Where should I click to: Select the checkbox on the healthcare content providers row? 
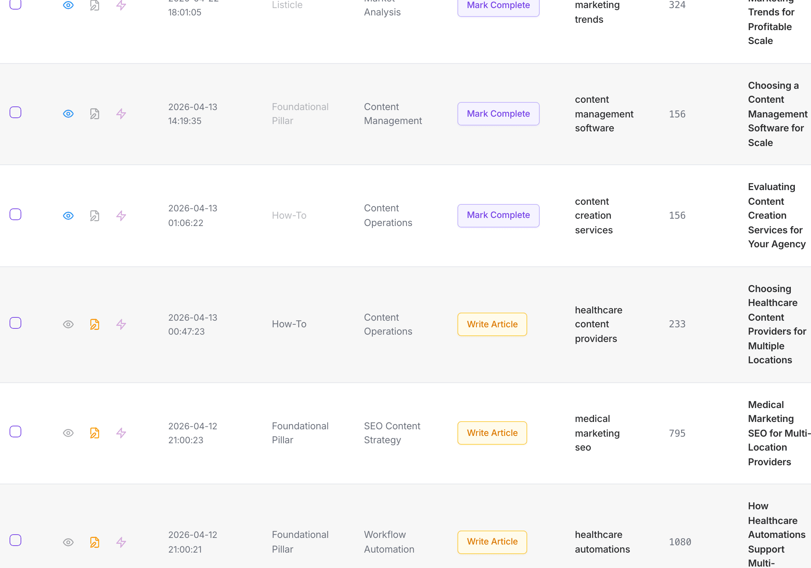click(x=15, y=323)
